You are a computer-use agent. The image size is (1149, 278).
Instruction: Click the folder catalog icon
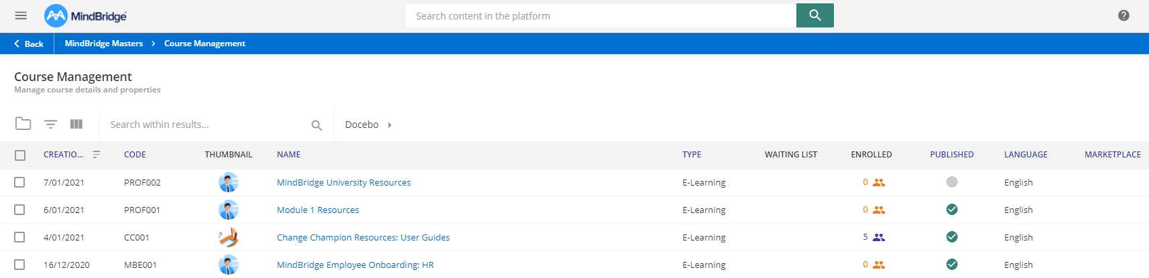[23, 124]
